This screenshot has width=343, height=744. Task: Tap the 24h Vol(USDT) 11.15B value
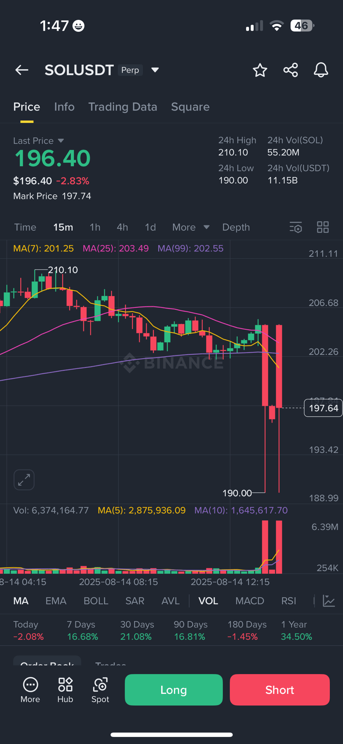(x=283, y=180)
